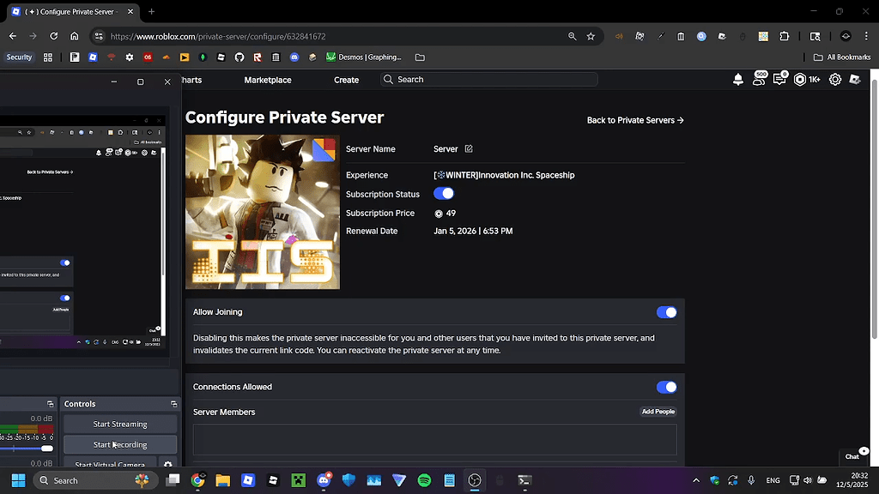Open the Create menu in Roblox navbar

(346, 79)
